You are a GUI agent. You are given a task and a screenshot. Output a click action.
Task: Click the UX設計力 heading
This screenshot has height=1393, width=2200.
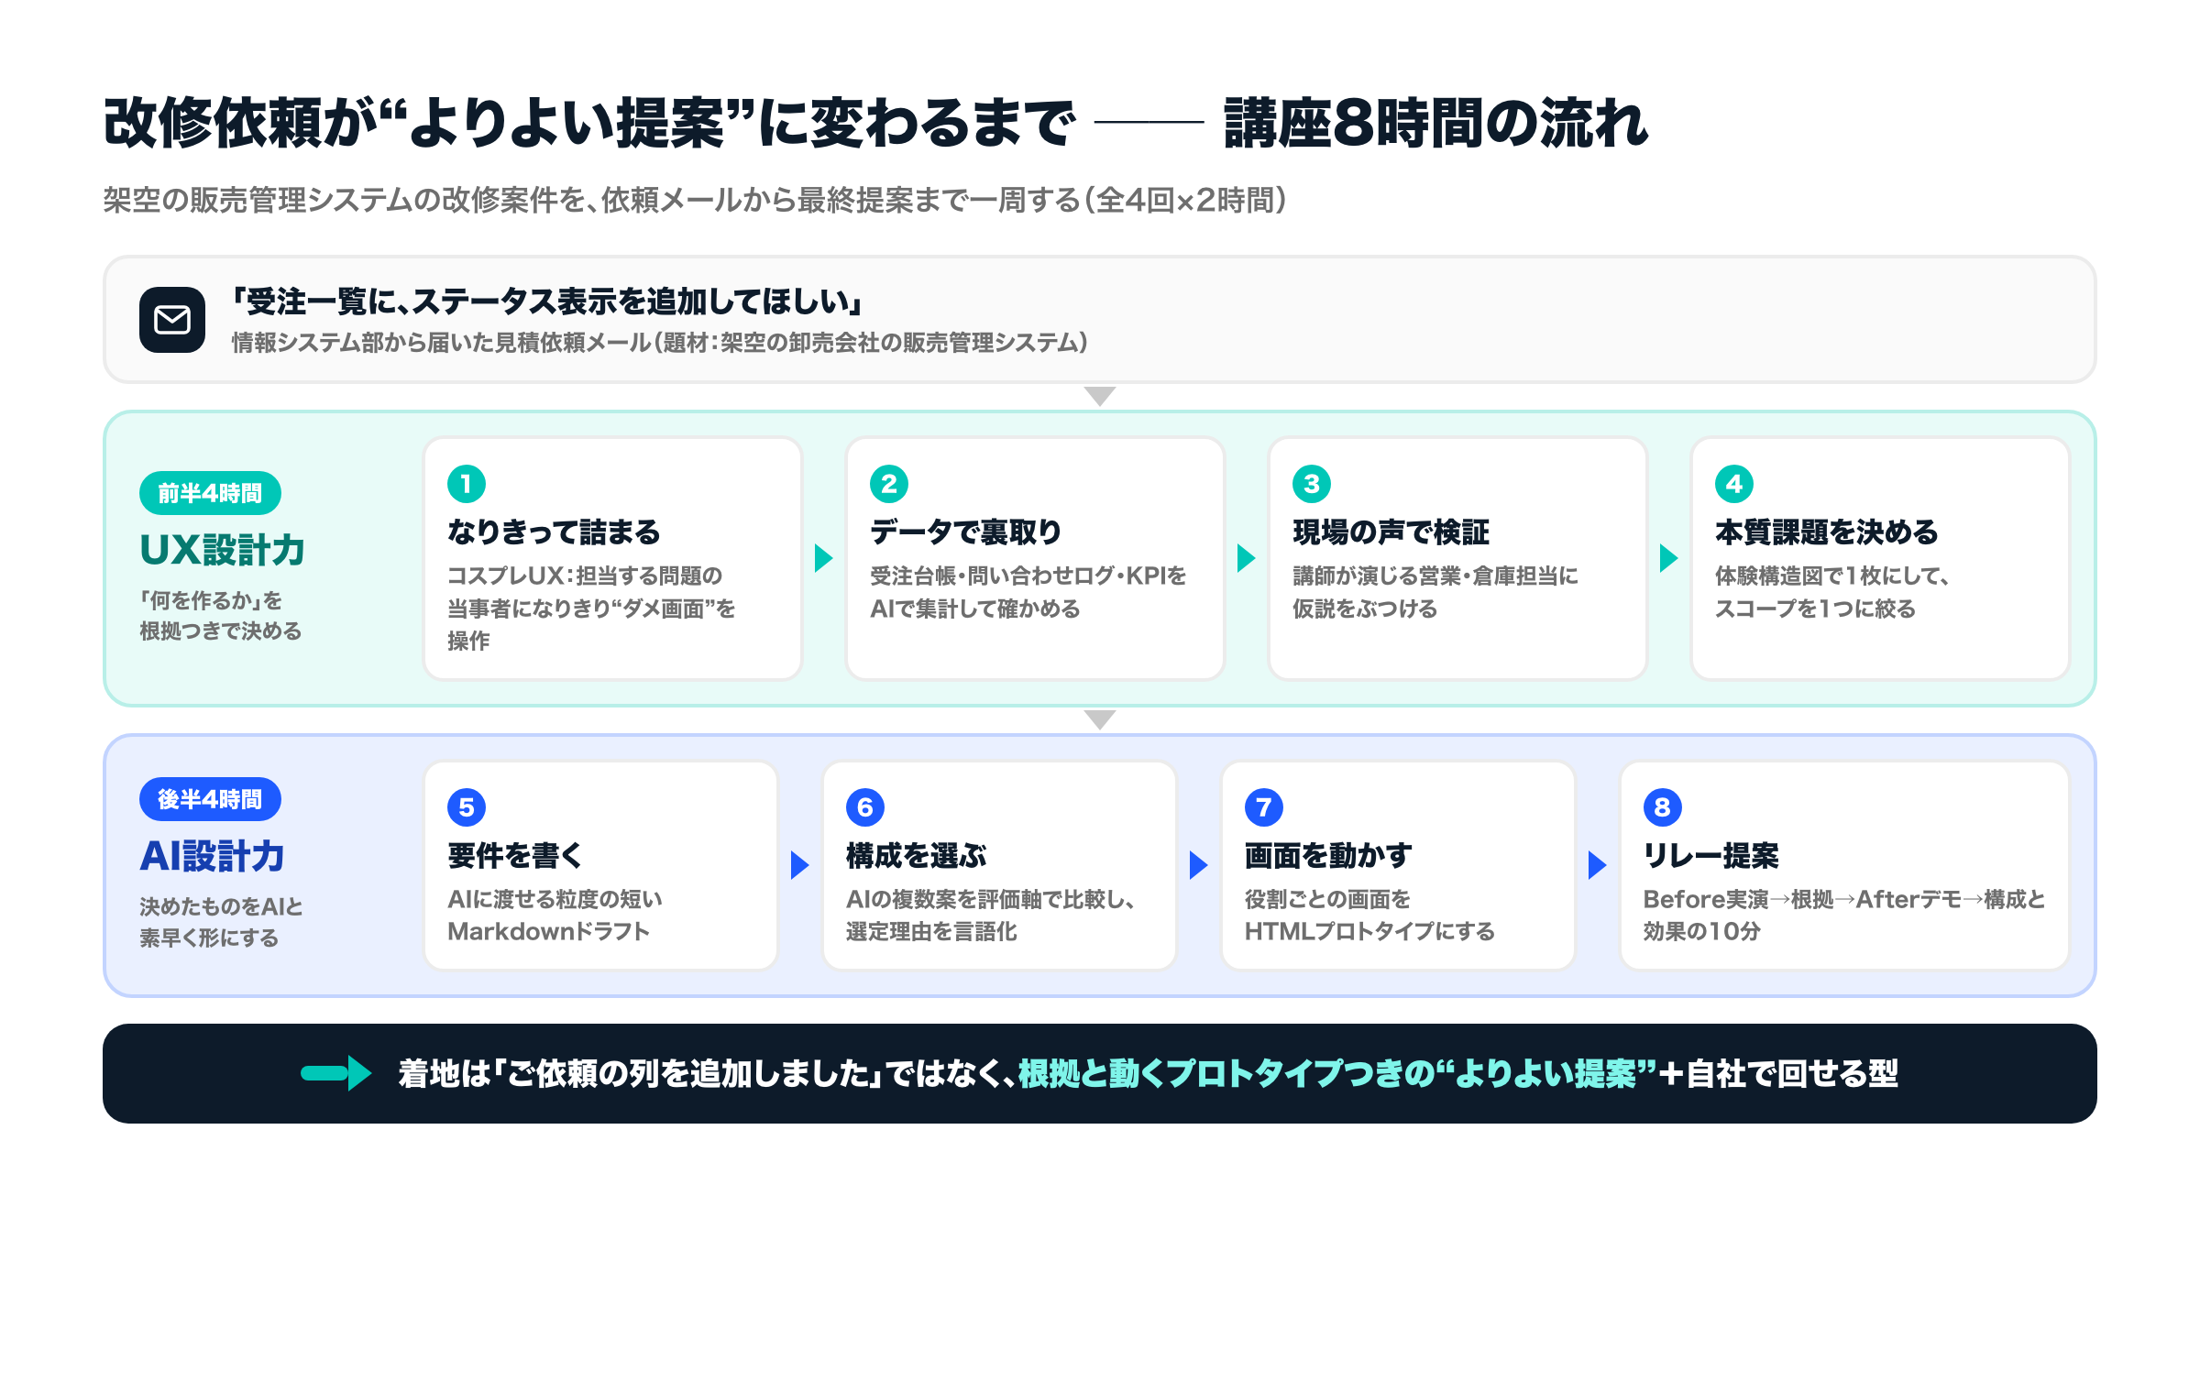[222, 550]
